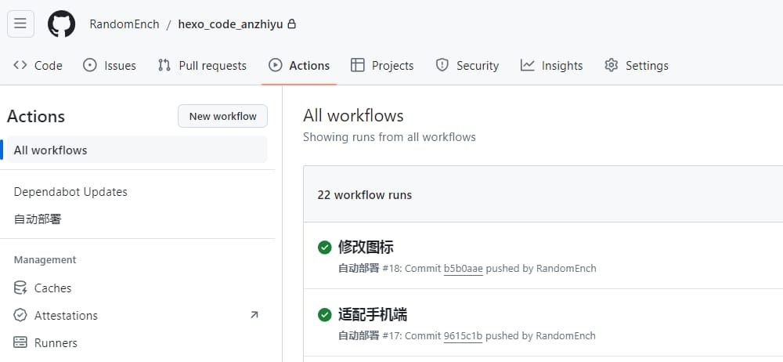Open the hamburger navigation menu
This screenshot has width=783, height=362.
pyautogui.click(x=20, y=24)
